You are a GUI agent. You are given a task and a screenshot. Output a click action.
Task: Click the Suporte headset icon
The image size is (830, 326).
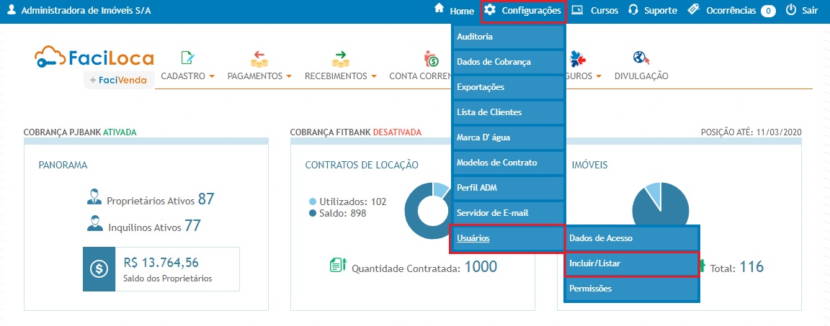[633, 11]
